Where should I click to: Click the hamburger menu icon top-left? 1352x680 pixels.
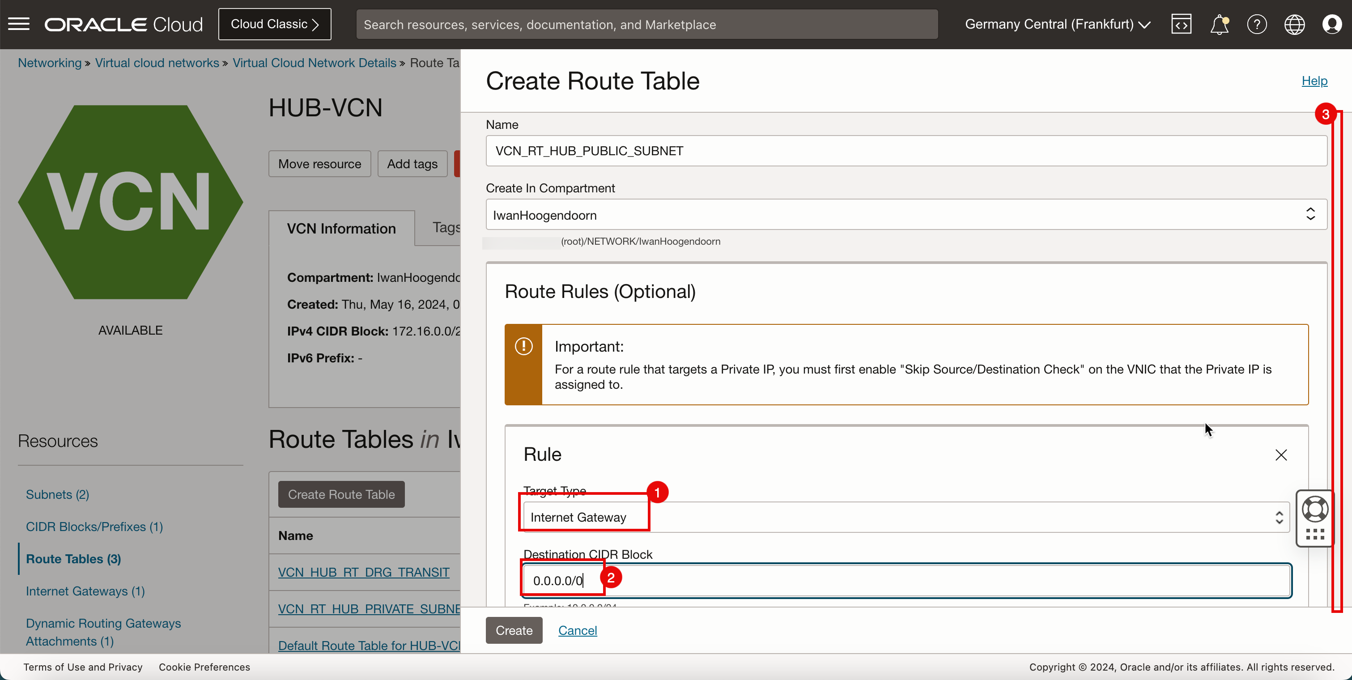coord(19,23)
